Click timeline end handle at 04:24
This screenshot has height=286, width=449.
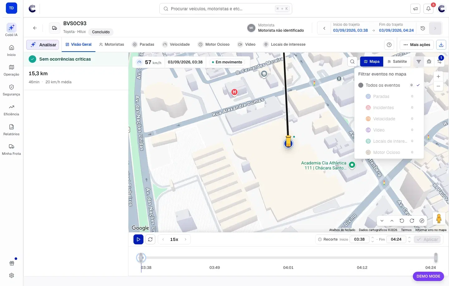click(x=436, y=258)
